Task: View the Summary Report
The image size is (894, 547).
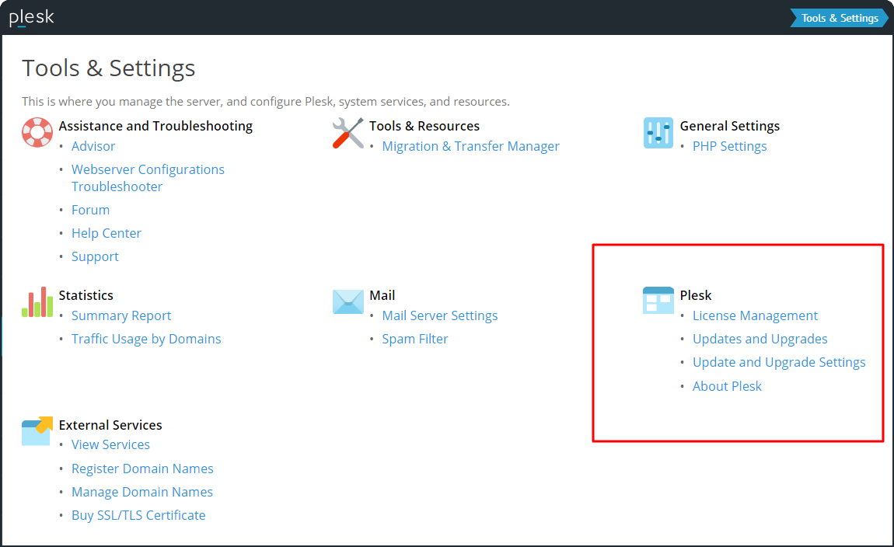Action: point(120,315)
